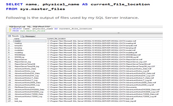Select the 'ReportServerTempDB_log' name cell
Image resolution: width=173 pixels, height=106 pixels.
[x=30, y=66]
